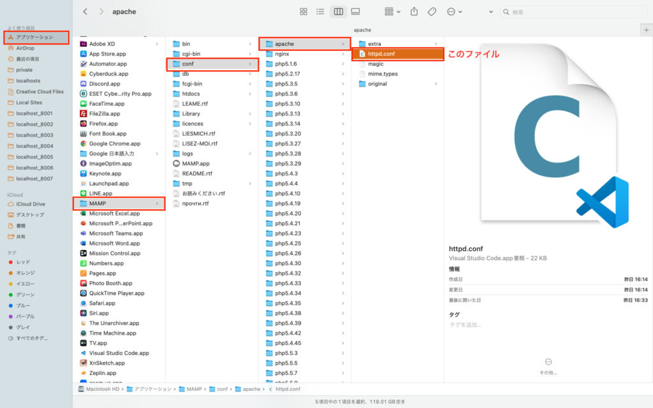Select Adobe XD folder icon
Screen dimensions: 653x408
[84, 44]
